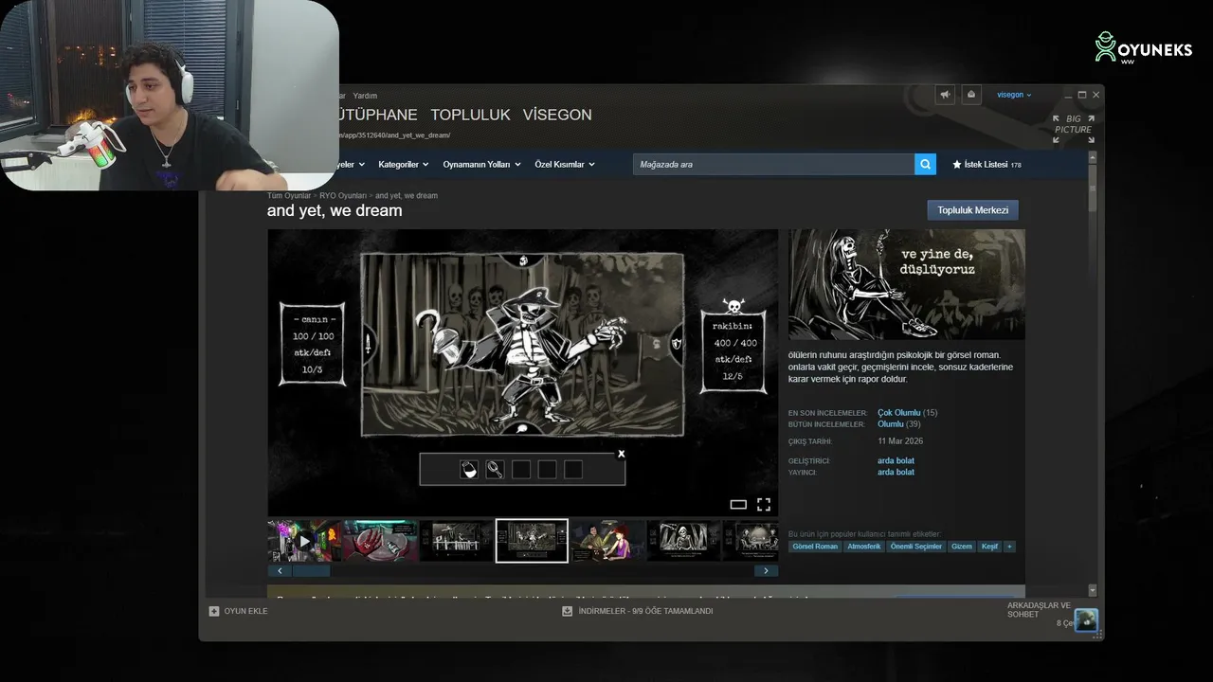This screenshot has height=682, width=1213.
Task: Open the Topluluk Merkezi community hub
Action: [972, 210]
